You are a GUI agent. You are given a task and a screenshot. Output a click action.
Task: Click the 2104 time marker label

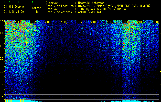point(63,22)
